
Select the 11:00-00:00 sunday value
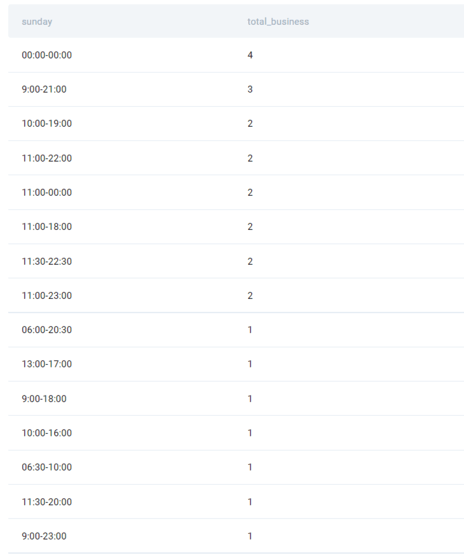(47, 193)
